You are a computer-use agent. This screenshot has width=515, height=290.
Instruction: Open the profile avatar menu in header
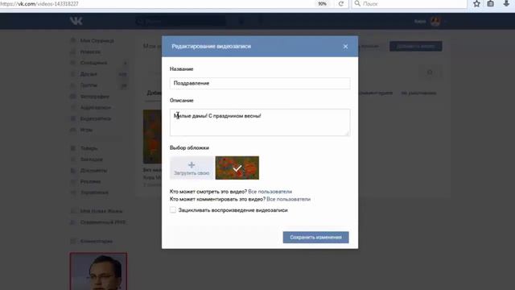pos(435,22)
